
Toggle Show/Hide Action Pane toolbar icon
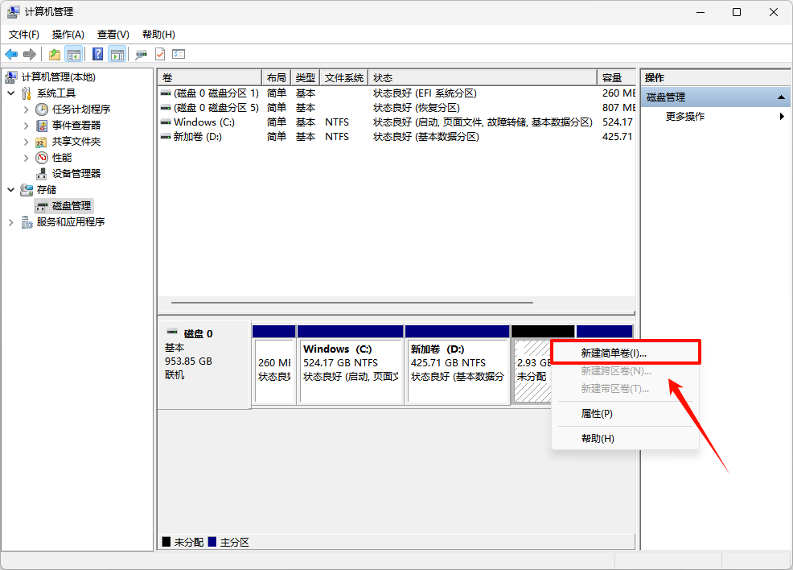(117, 54)
